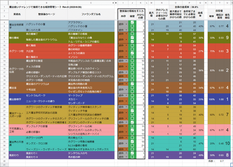This screenshot has height=167, width=233.
Task: Uncheck the スリザリンのクィディッチの旗 checkbox
Action: 132,122
